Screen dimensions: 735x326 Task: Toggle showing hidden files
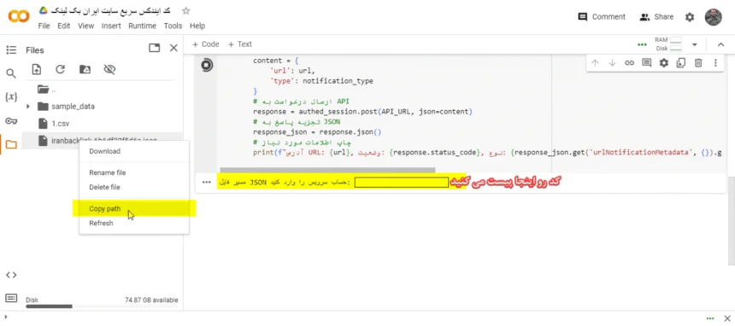(x=109, y=69)
